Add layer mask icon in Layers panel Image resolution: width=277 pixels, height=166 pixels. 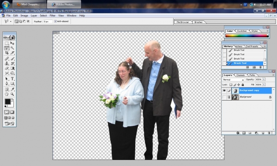tap(244, 133)
